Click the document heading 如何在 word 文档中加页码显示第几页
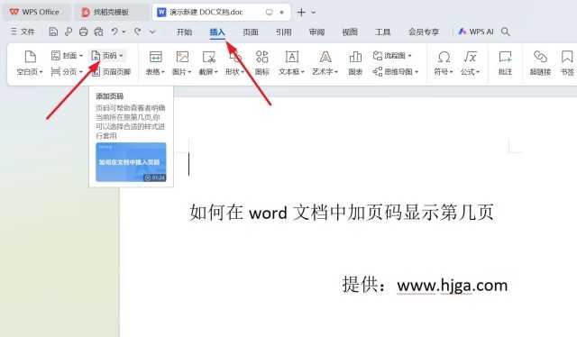Viewport: 577px width, 337px height. click(342, 213)
